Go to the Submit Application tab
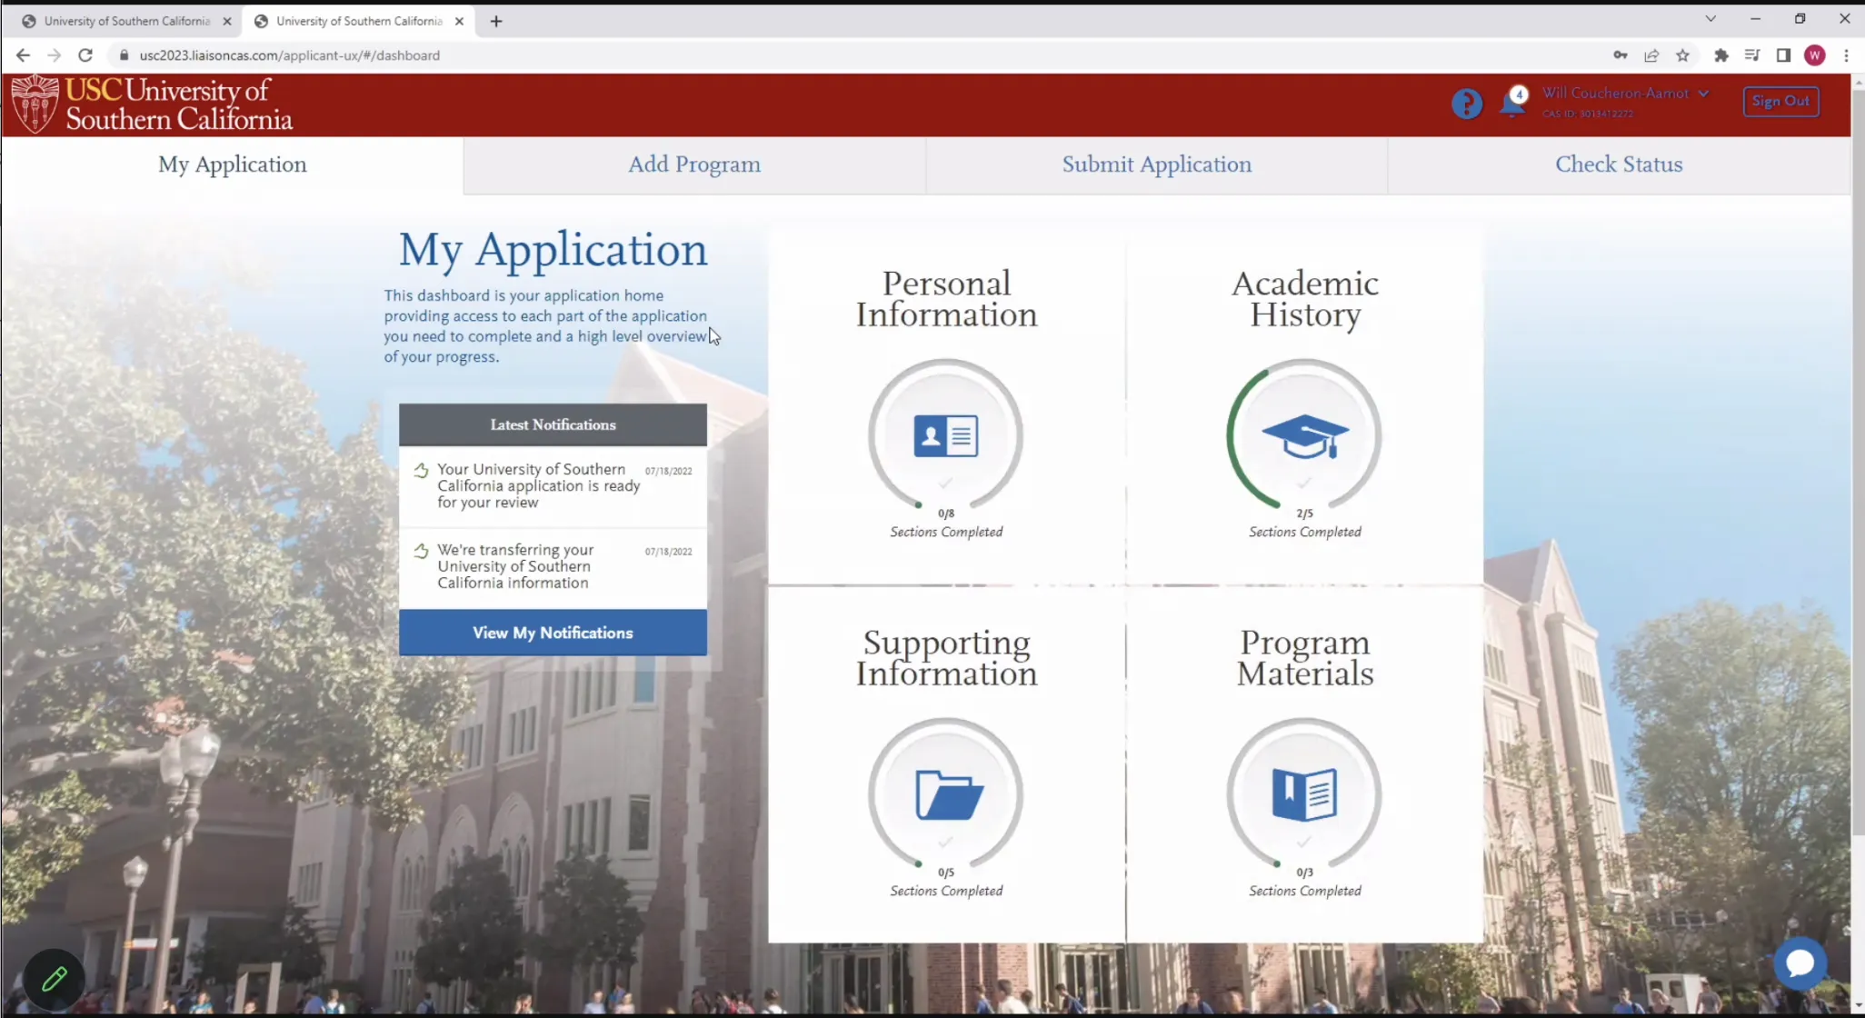Screen dimensions: 1865x1018 click(1156, 165)
